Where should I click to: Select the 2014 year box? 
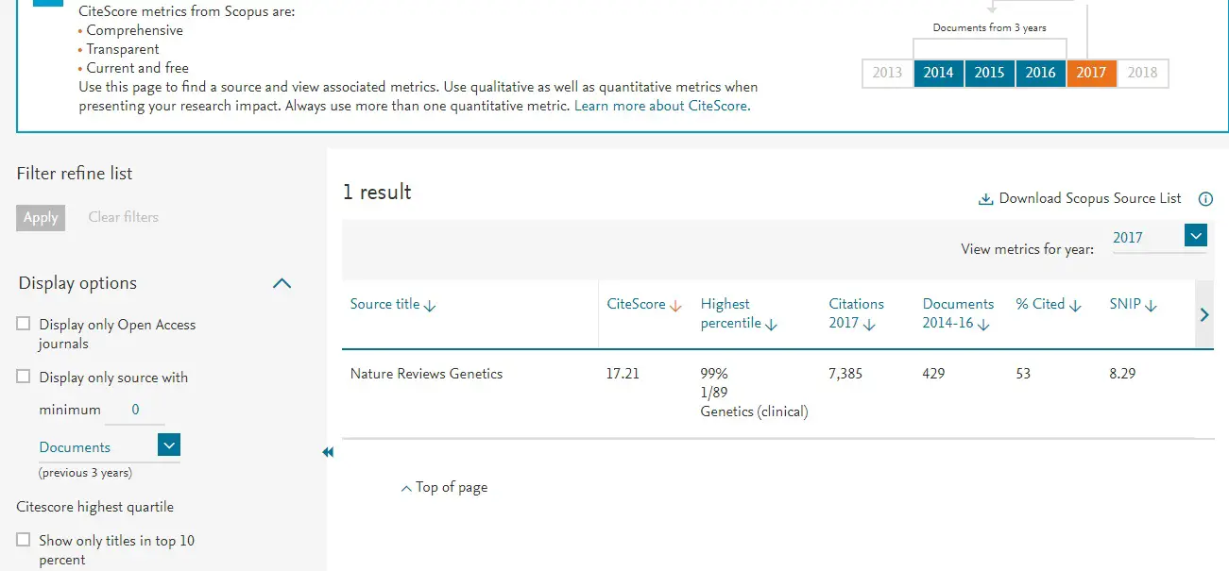point(938,73)
